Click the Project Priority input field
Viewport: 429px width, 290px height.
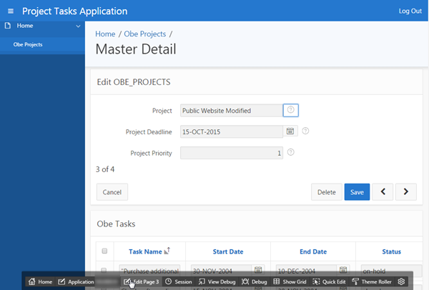coord(232,152)
